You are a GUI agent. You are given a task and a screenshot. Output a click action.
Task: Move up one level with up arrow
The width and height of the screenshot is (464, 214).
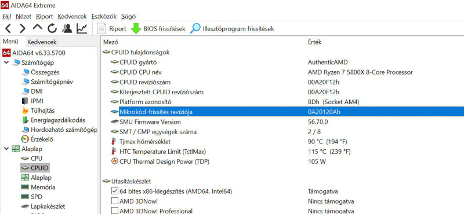pyautogui.click(x=37, y=28)
